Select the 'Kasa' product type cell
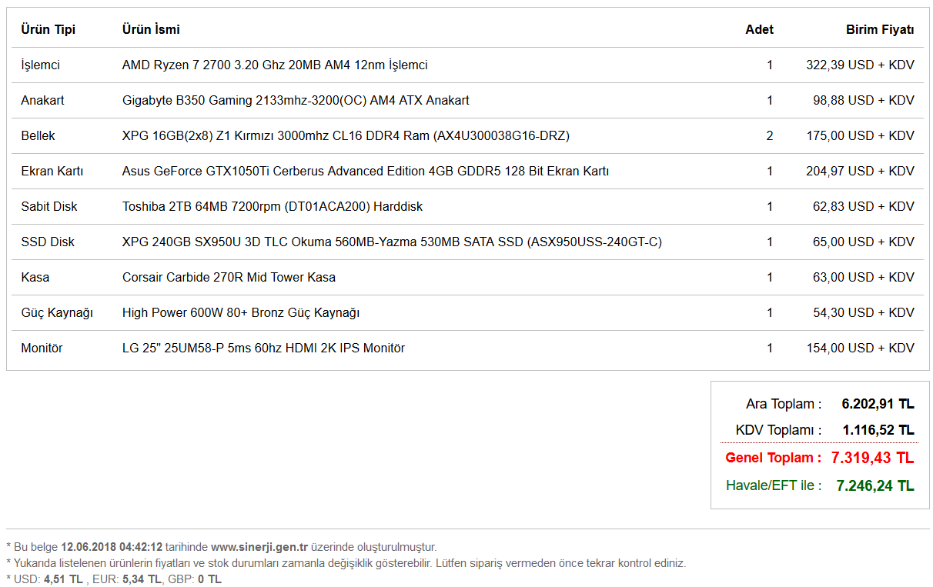 [35, 278]
